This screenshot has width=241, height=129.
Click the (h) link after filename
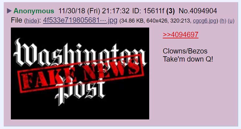click(x=223, y=21)
